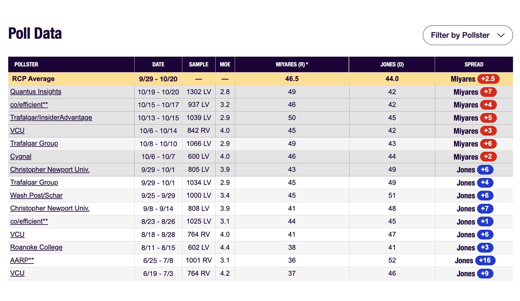Open Christopher Newport Univ. poll dated 9/8 - 9/14
Image resolution: width=520 pixels, height=301 pixels.
tap(50, 208)
